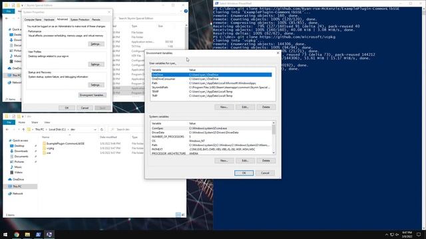The height and width of the screenshot is (239, 426).
Task: Switch to PowerShell taskbar icon
Action: 39,234
